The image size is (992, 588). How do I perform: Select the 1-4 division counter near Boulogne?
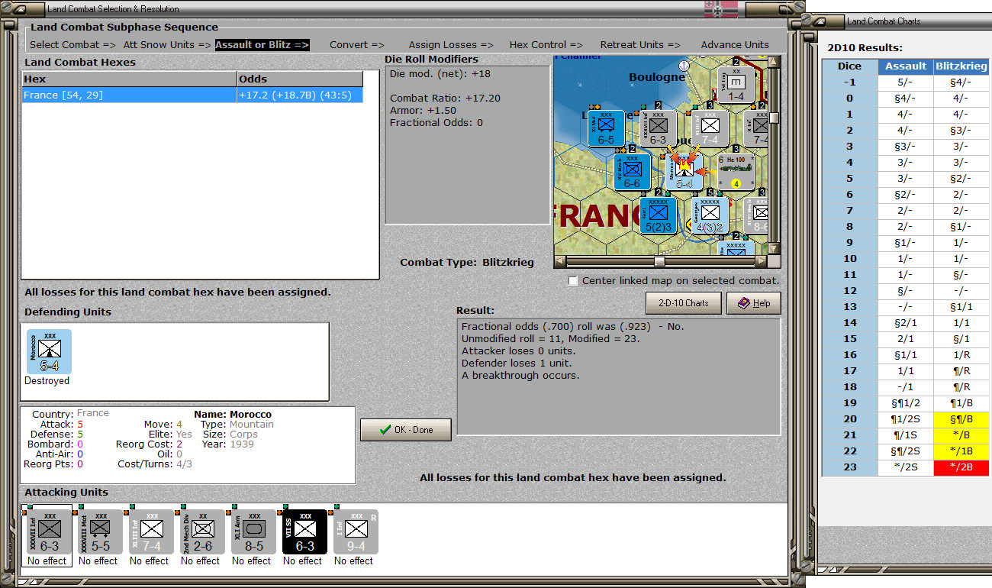(736, 85)
